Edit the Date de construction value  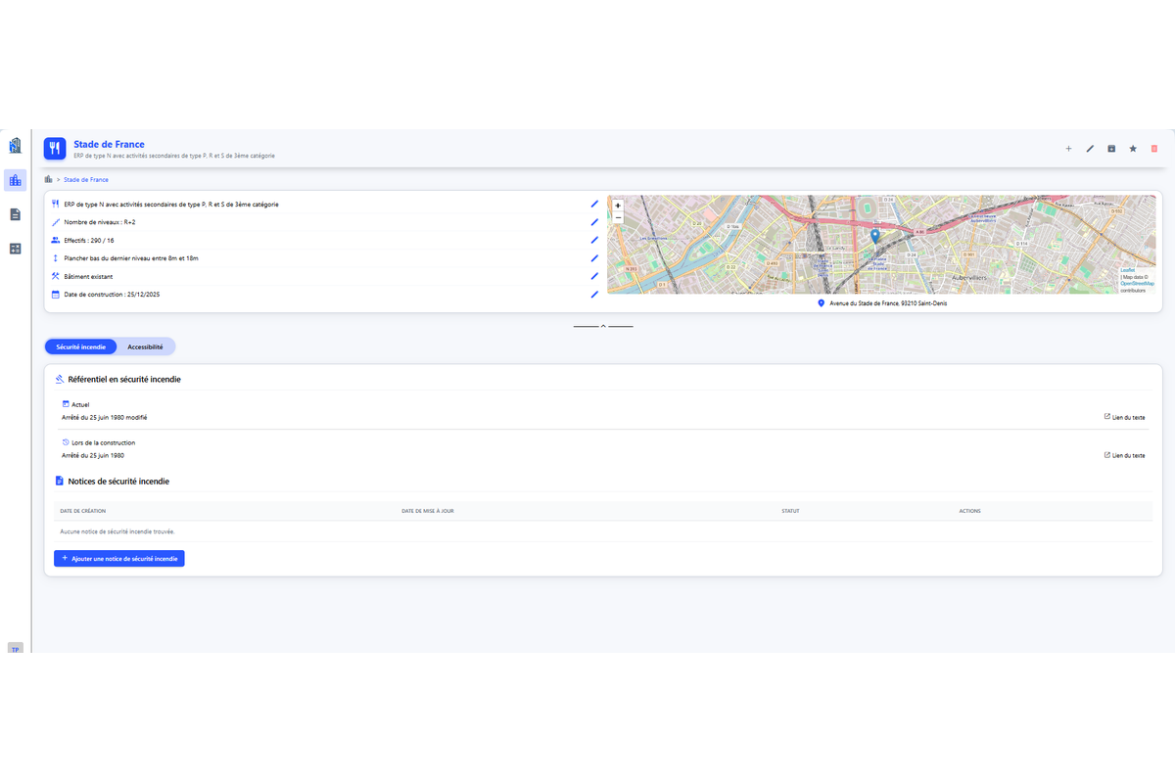pyautogui.click(x=593, y=294)
